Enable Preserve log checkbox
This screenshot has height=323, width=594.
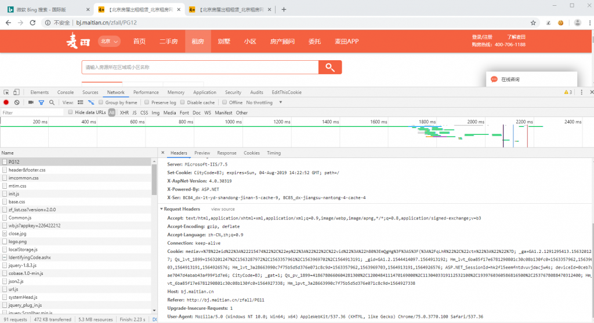pos(148,102)
